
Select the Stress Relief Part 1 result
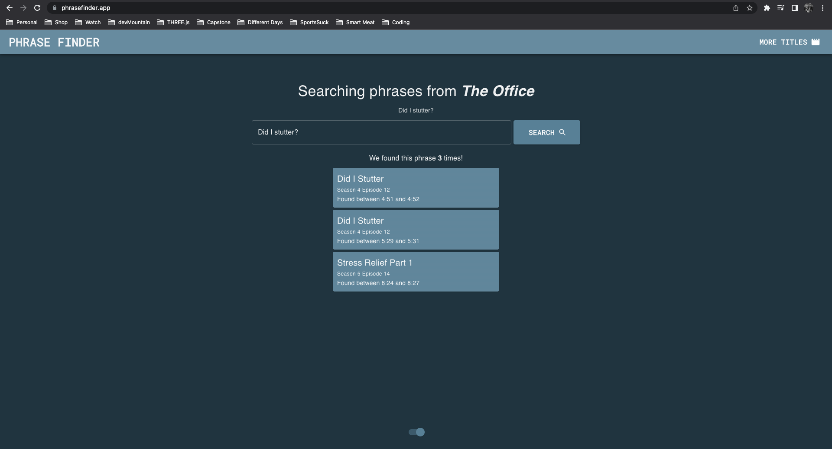tap(416, 272)
